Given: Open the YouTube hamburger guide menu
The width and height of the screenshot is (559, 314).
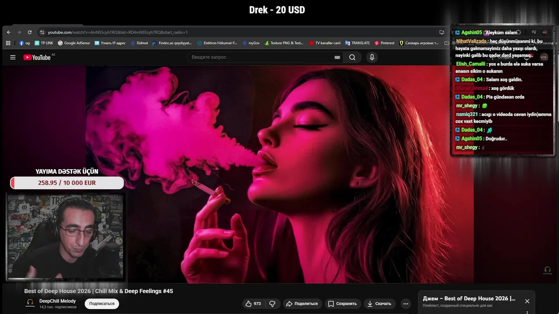Looking at the screenshot, I should click(x=13, y=57).
